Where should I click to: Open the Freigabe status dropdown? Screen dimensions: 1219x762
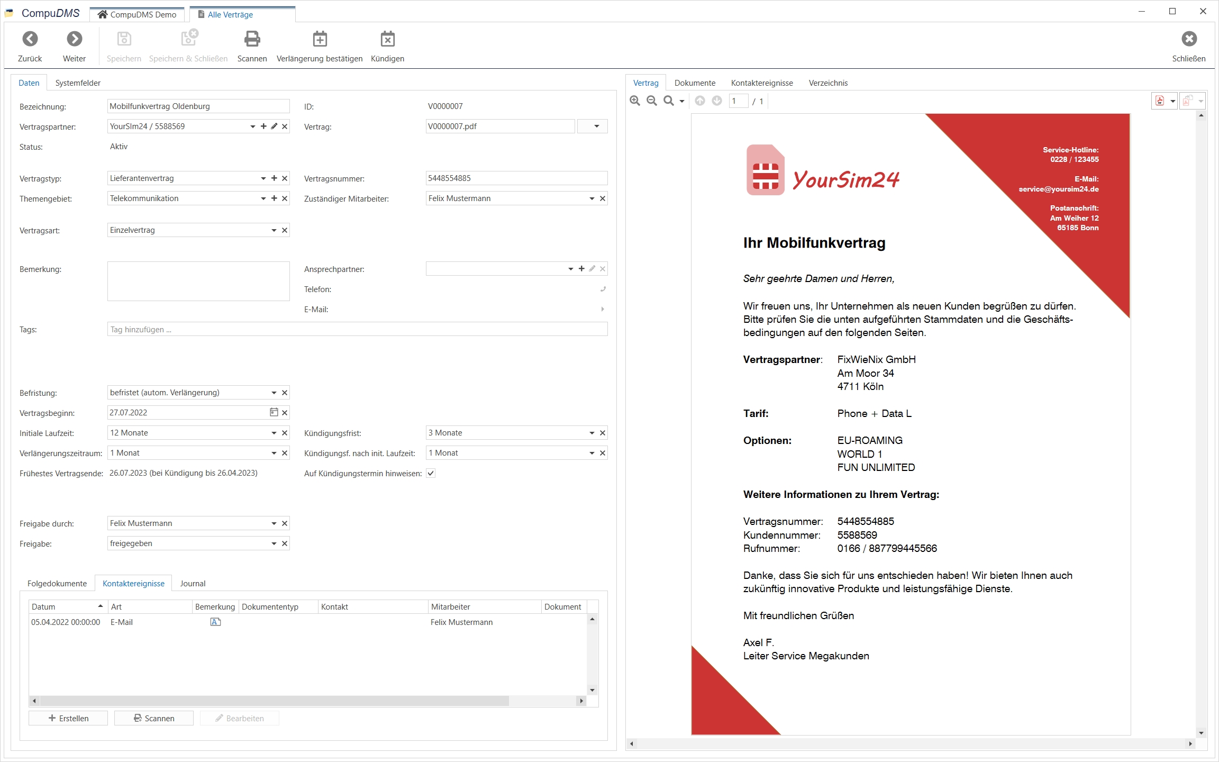coord(274,543)
